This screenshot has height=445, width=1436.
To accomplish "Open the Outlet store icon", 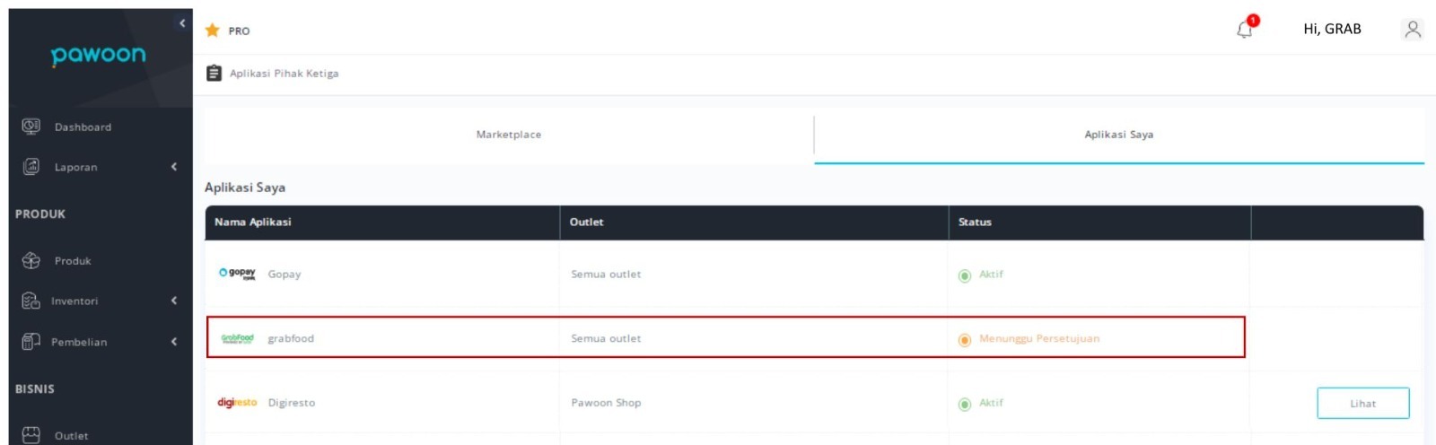I will coord(31,434).
